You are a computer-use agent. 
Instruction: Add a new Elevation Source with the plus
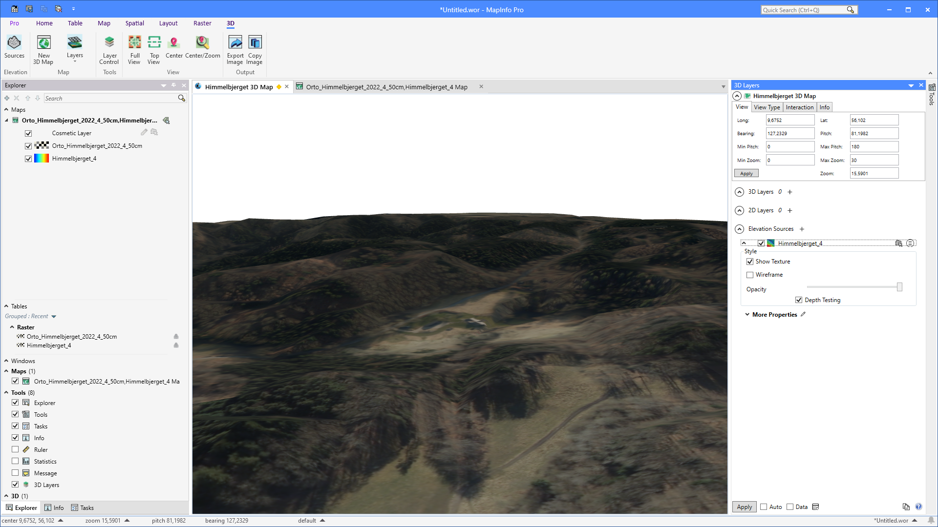pyautogui.click(x=802, y=229)
